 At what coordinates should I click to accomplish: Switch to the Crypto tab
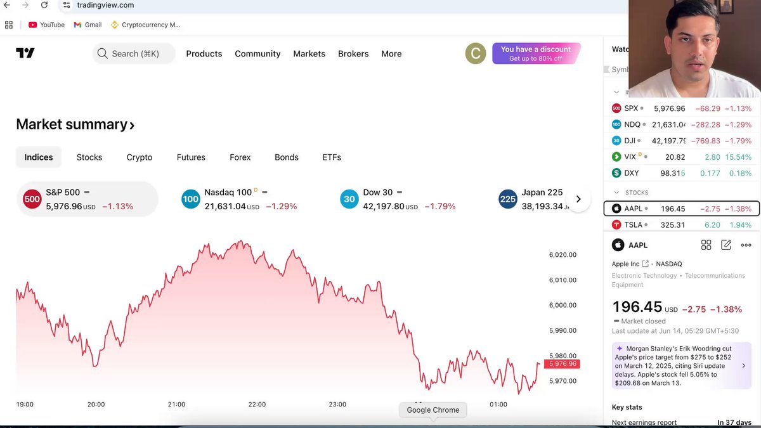pyautogui.click(x=140, y=157)
